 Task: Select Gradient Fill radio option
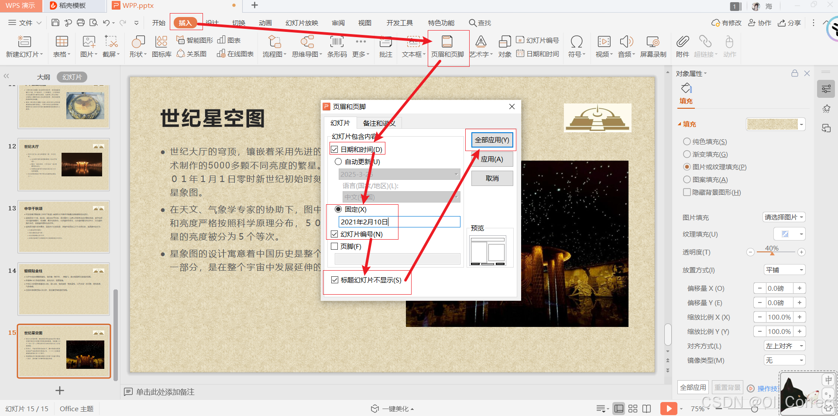click(687, 154)
